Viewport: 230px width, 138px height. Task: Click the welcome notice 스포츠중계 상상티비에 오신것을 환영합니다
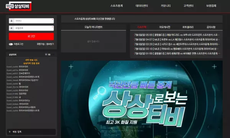pyautogui.click(x=95, y=19)
